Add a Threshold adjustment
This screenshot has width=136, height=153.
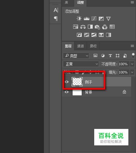[x=94, y=35]
